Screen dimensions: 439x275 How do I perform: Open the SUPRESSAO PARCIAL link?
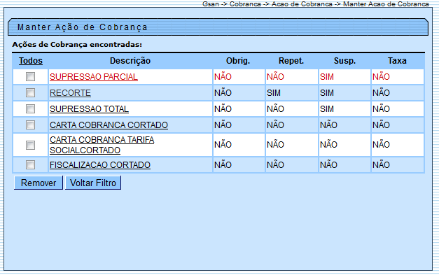(x=94, y=77)
